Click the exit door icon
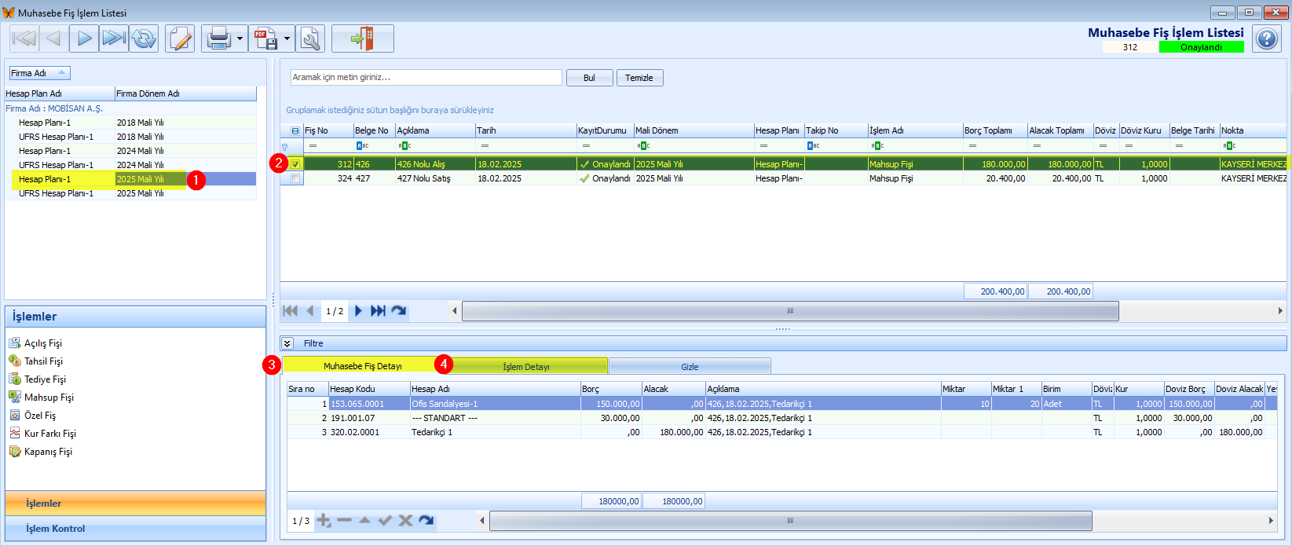The image size is (1292, 546). click(362, 38)
